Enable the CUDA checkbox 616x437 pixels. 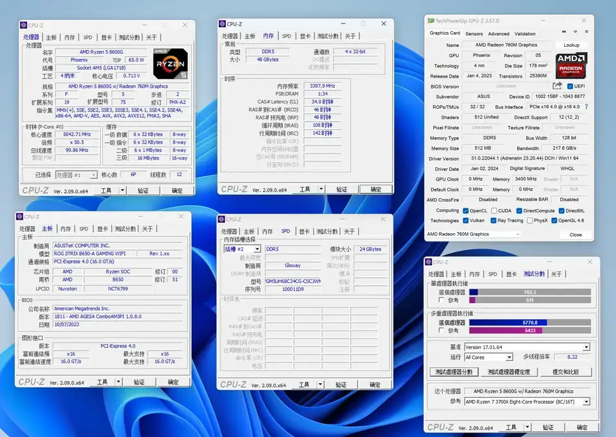pyautogui.click(x=493, y=210)
